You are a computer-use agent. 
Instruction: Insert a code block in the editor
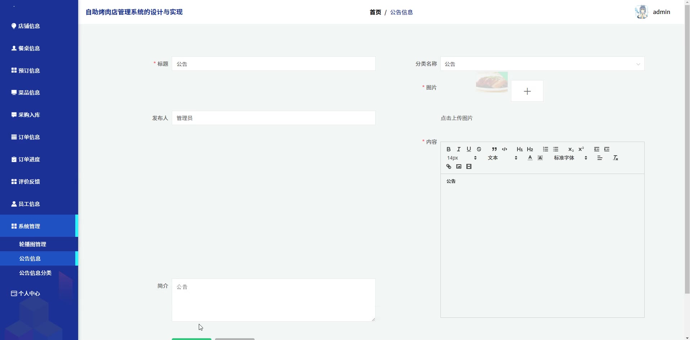point(504,149)
